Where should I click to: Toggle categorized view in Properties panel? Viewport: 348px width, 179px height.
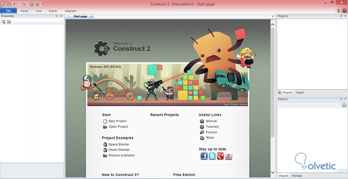pos(3,22)
